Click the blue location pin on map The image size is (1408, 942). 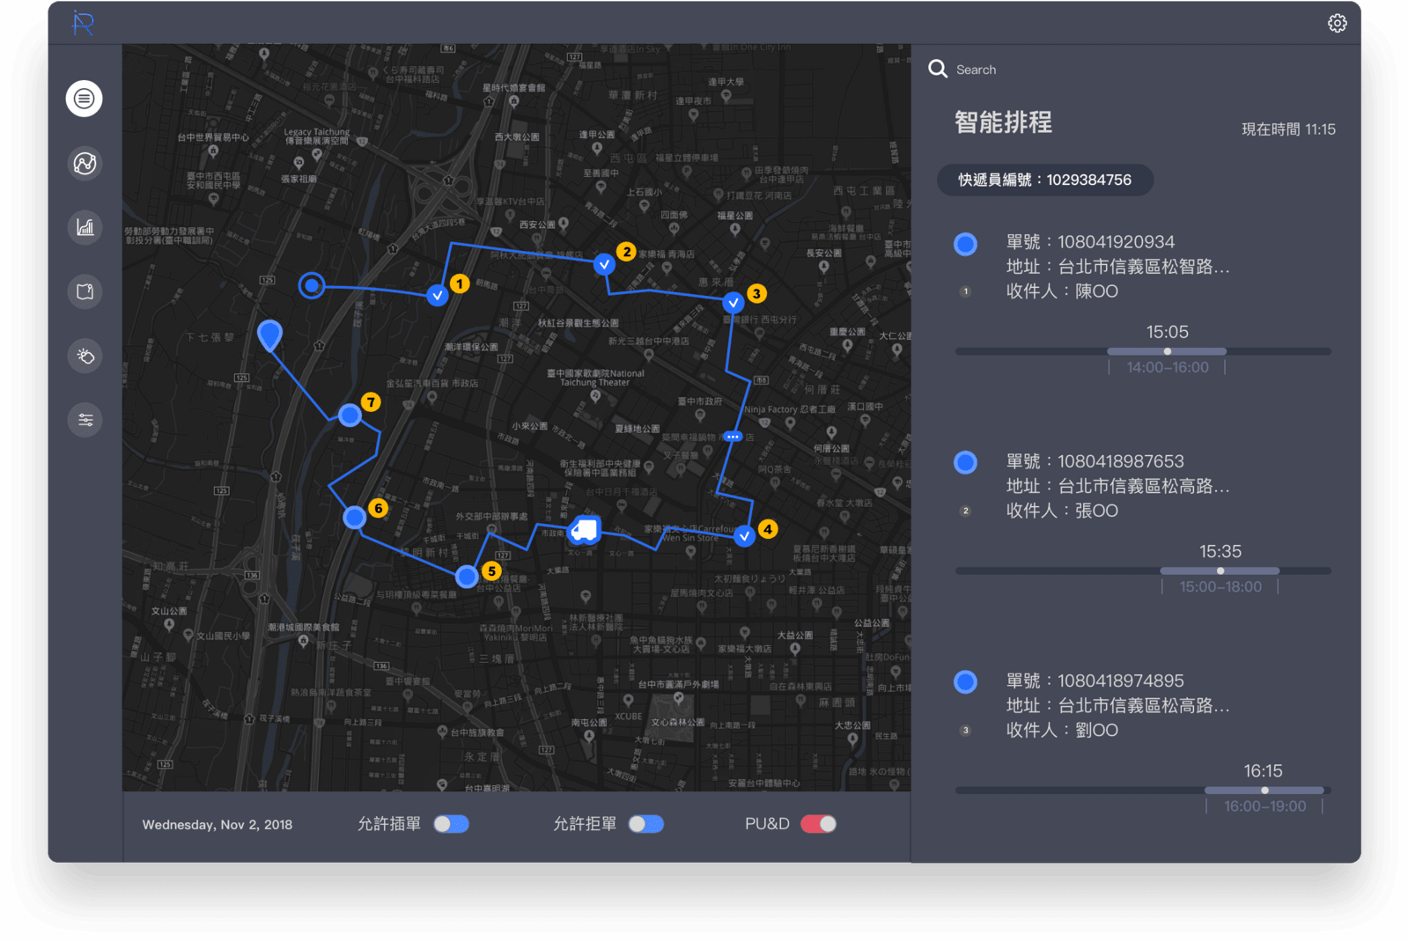click(269, 335)
